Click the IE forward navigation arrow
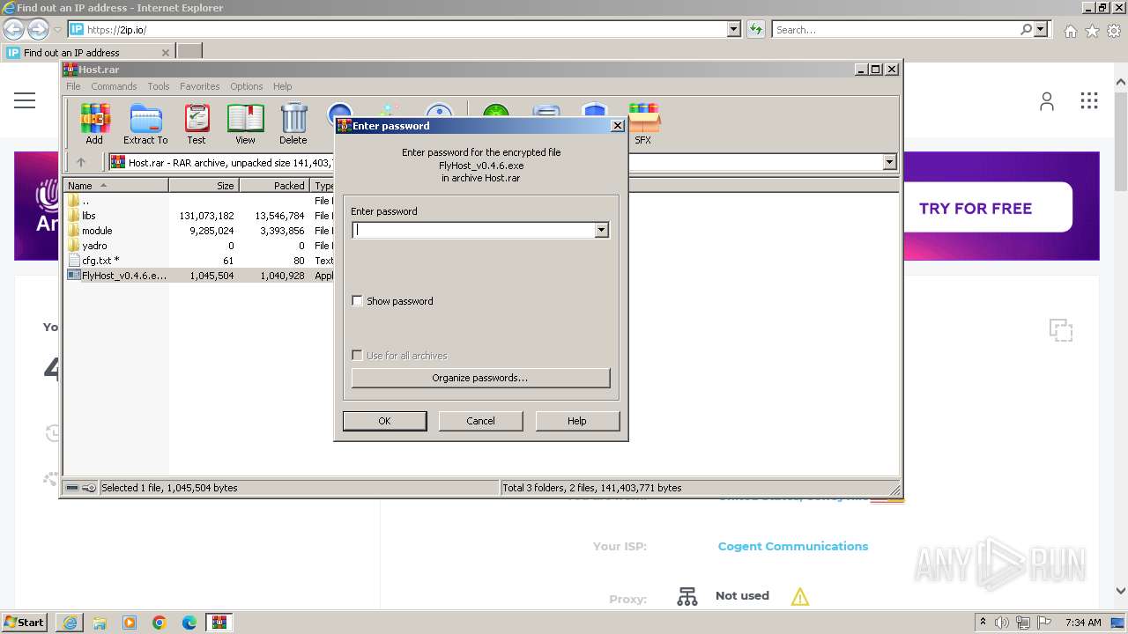 click(38, 30)
